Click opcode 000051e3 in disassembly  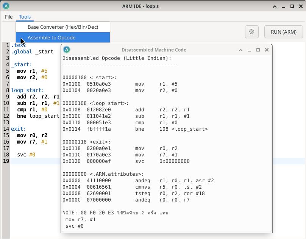click(x=99, y=122)
